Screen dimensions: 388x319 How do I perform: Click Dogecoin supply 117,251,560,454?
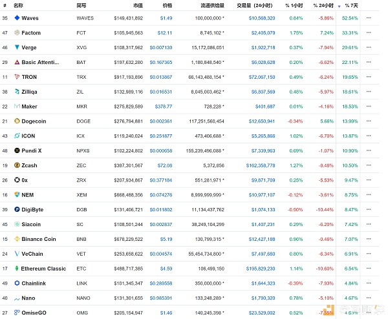coord(207,121)
